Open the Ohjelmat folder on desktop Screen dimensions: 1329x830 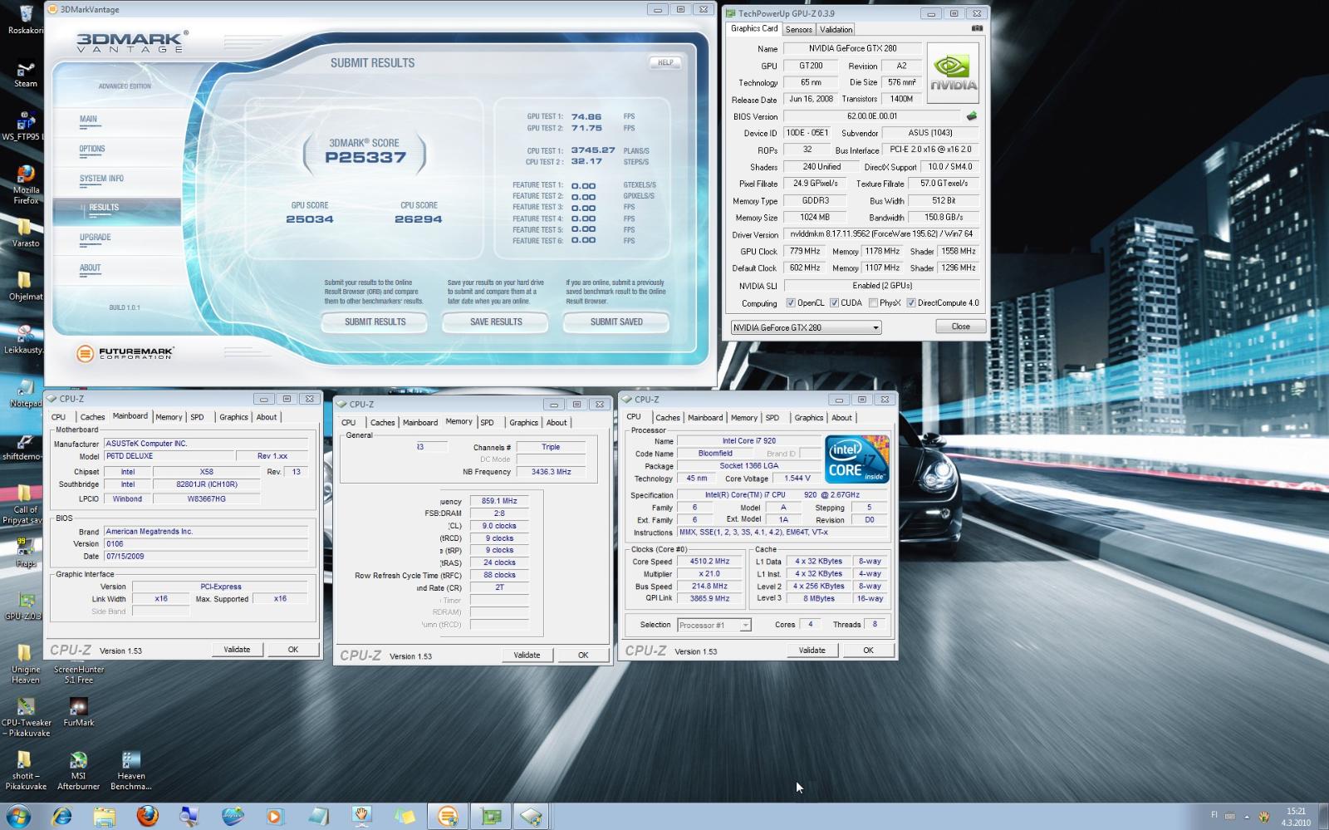coord(25,286)
